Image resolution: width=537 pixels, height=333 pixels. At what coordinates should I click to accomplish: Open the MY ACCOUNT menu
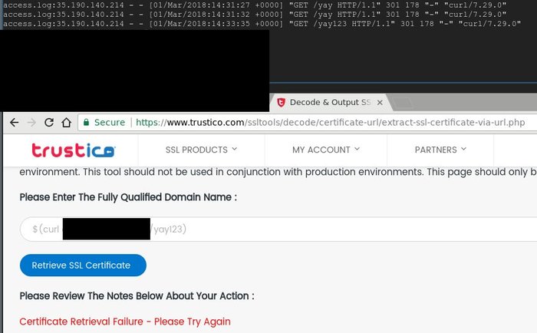pyautogui.click(x=326, y=150)
